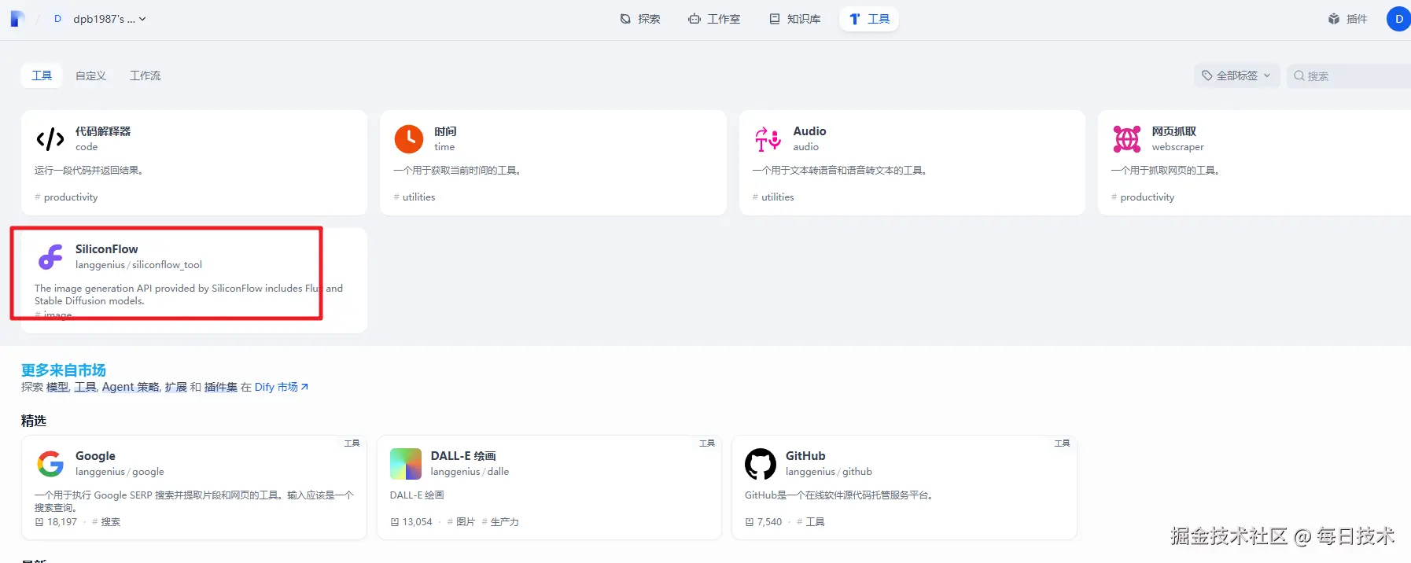Click the langgenius / github text
The height and width of the screenshot is (563, 1411).
pos(829,472)
